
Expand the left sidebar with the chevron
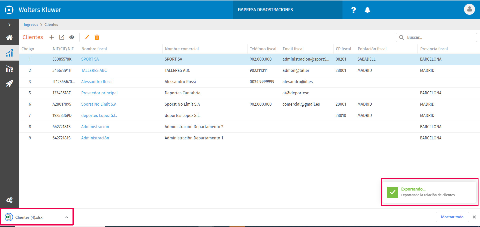9,25
